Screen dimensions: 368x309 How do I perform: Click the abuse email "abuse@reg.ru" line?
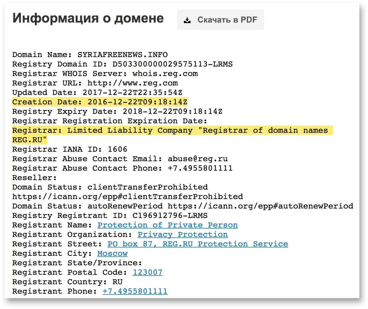(x=120, y=159)
